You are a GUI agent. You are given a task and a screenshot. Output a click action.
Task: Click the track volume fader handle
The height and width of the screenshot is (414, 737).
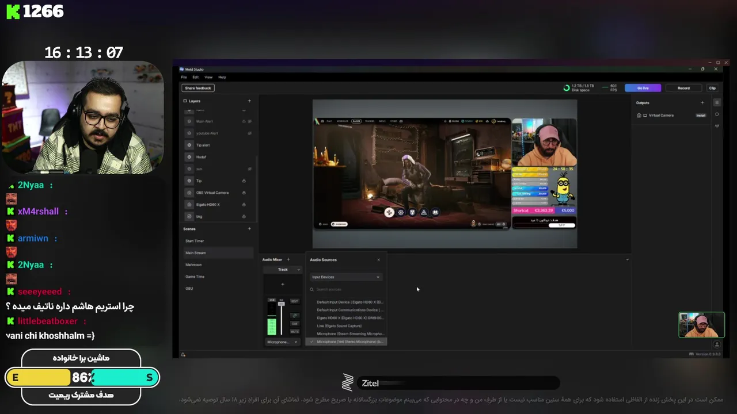281,303
